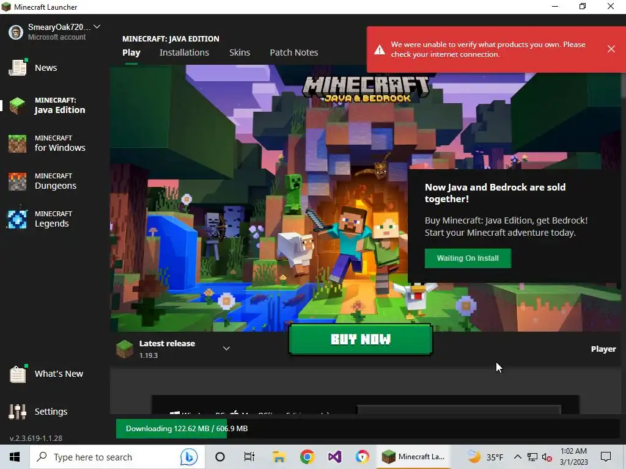This screenshot has height=469, width=626.
Task: Open the What's New clipboard icon
Action: pyautogui.click(x=18, y=374)
